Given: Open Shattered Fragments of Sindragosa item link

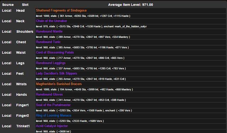Looking at the screenshot, I should coord(61,10).
